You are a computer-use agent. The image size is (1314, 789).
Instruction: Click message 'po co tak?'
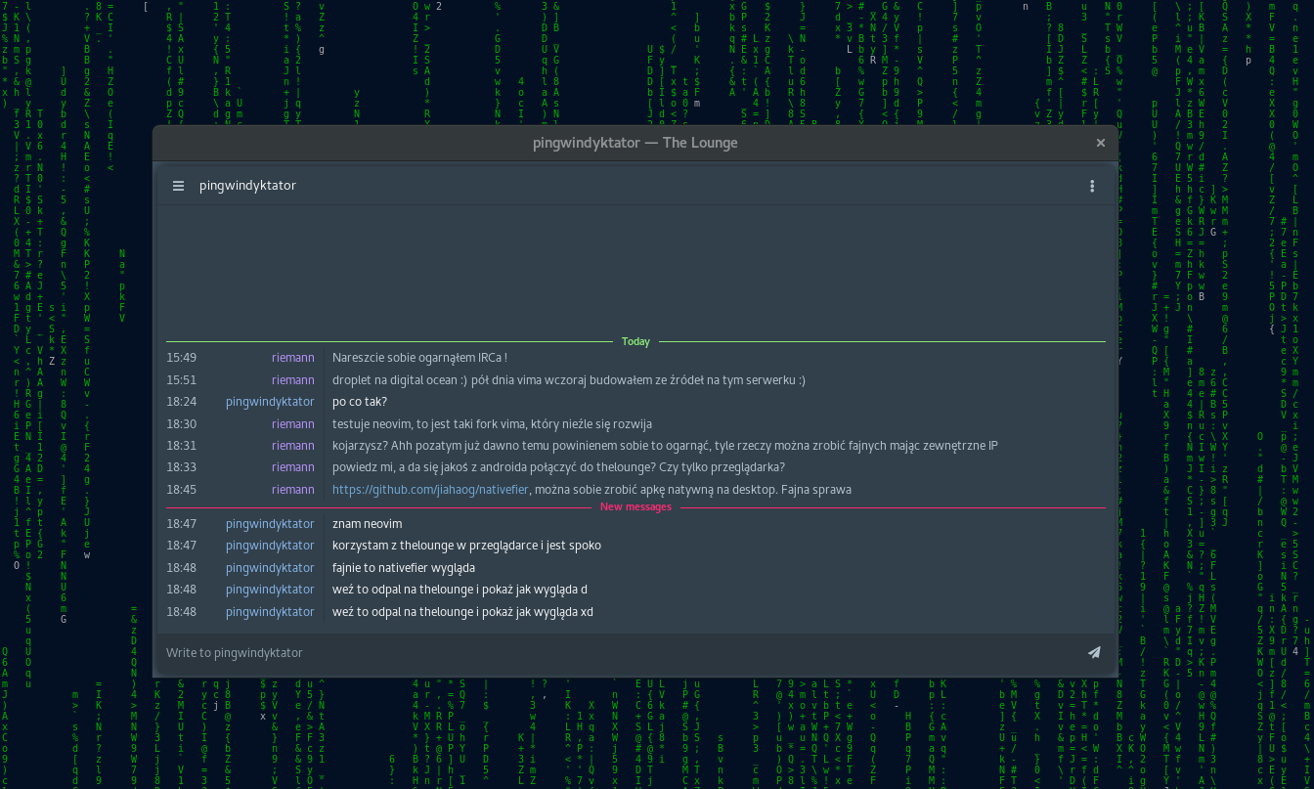pyautogui.click(x=360, y=402)
